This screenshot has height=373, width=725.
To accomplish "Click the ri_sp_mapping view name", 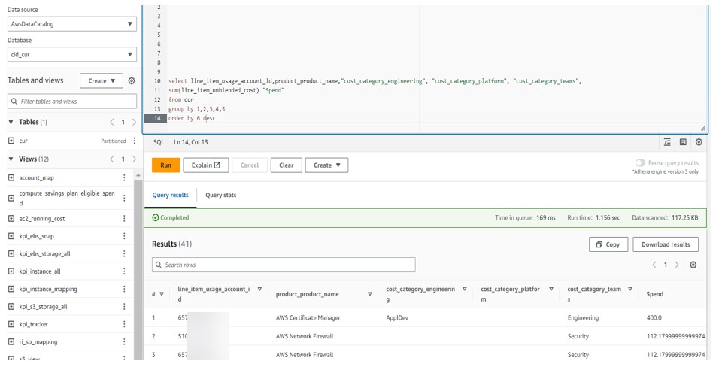I will [38, 341].
